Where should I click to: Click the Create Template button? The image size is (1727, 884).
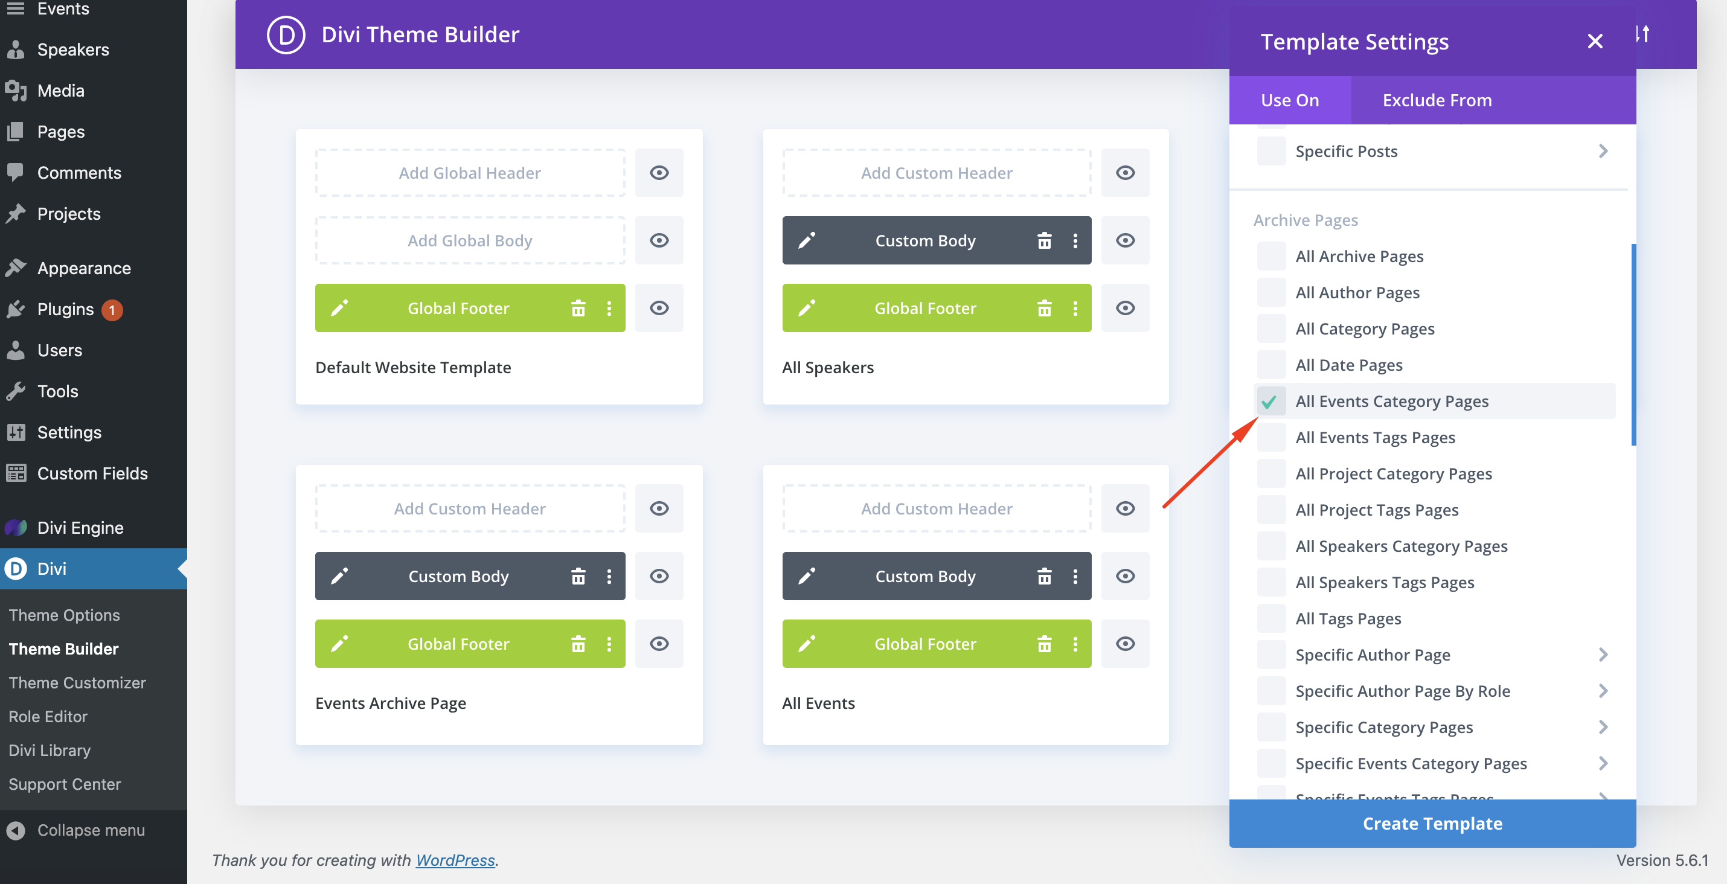click(1432, 824)
